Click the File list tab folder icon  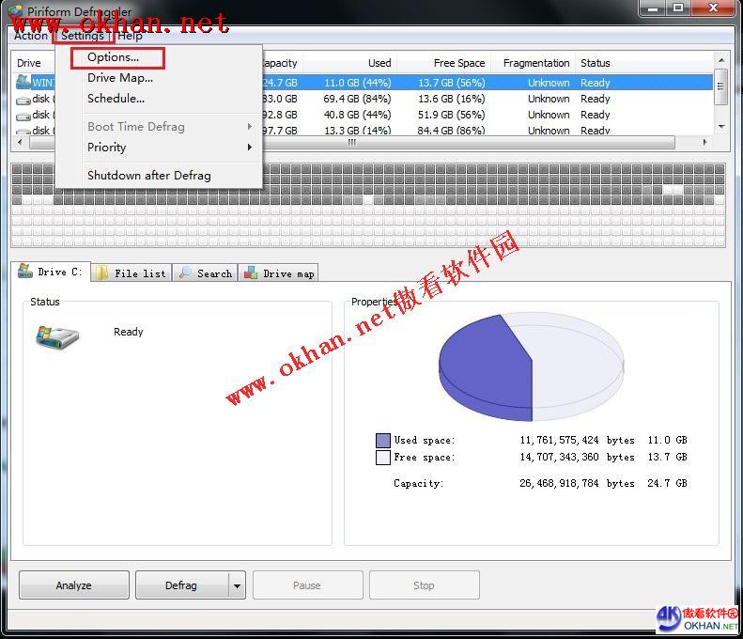pos(101,273)
